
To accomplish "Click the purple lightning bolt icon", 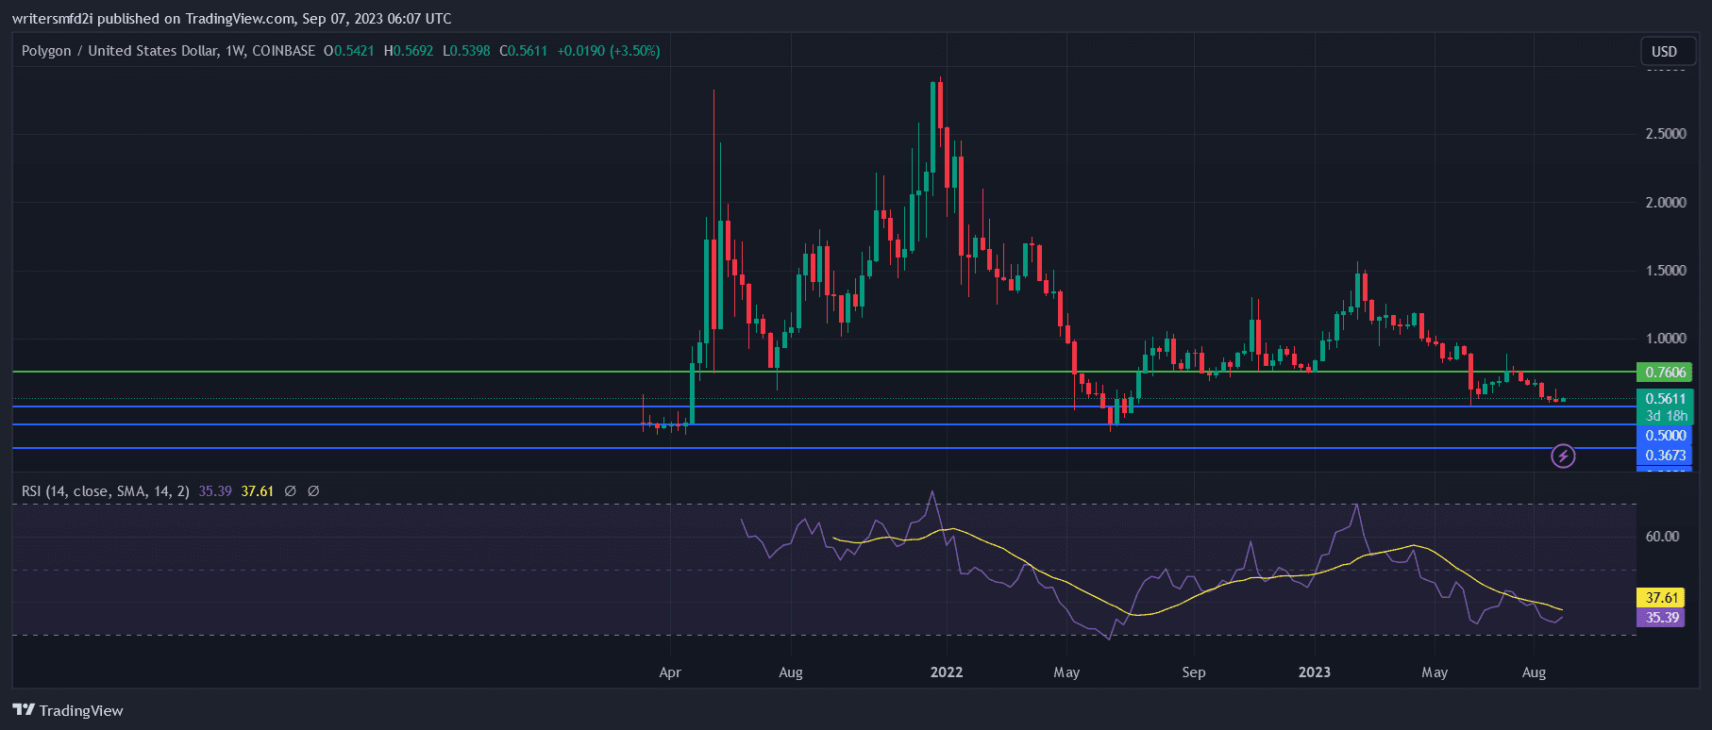I will pos(1563,456).
